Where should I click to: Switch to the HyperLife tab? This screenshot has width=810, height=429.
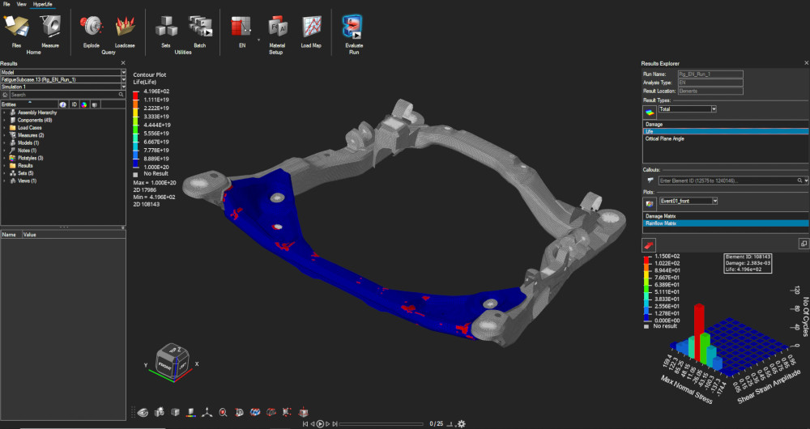(x=41, y=4)
